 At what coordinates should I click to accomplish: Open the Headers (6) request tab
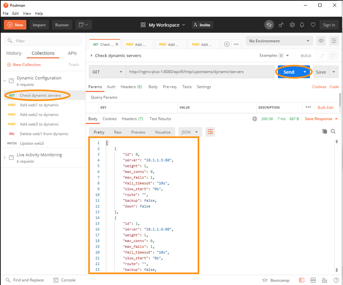(131, 87)
